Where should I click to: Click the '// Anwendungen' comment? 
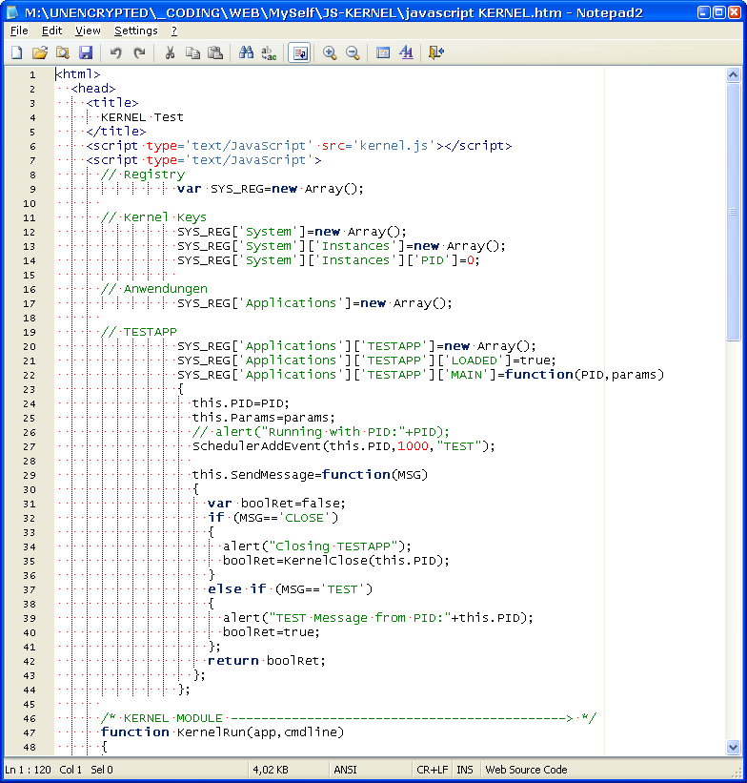pyautogui.click(x=154, y=289)
